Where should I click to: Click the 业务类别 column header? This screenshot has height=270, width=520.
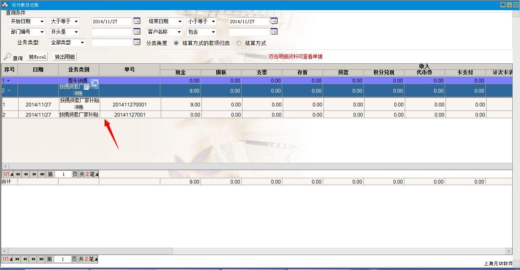(x=79, y=69)
